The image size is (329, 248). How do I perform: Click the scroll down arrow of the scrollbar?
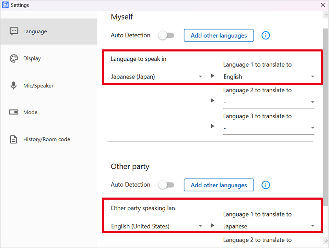point(326,240)
